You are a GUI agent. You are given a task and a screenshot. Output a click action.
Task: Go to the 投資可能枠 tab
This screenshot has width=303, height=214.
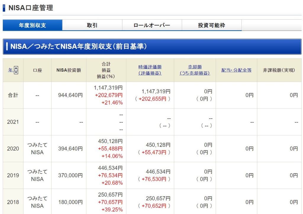[212, 25]
